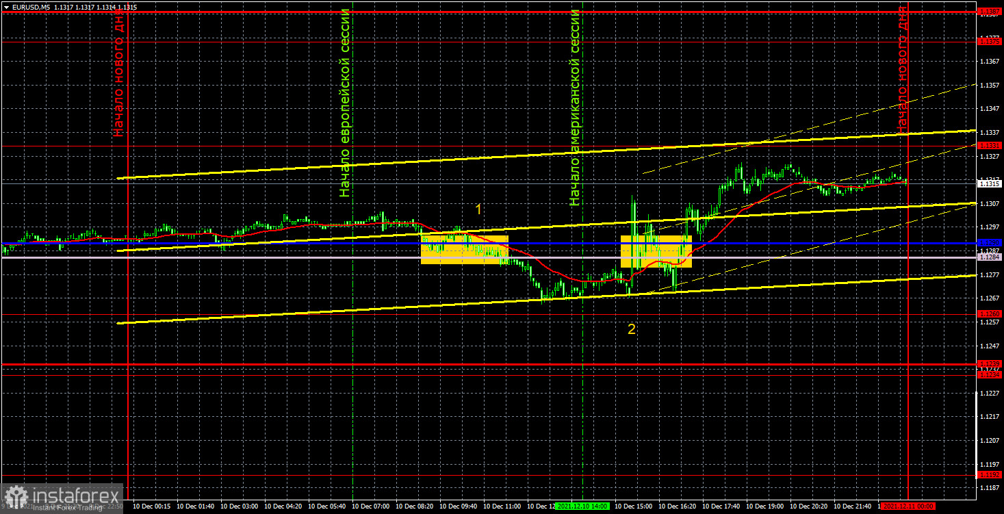Click the blue 1.1292 price label
This screenshot has height=514, width=1004.
pos(990,243)
